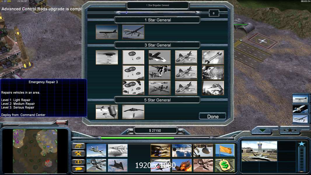The width and height of the screenshot is (311, 175).
Task: Click the 5 Star General section header
Action: pos(158,100)
